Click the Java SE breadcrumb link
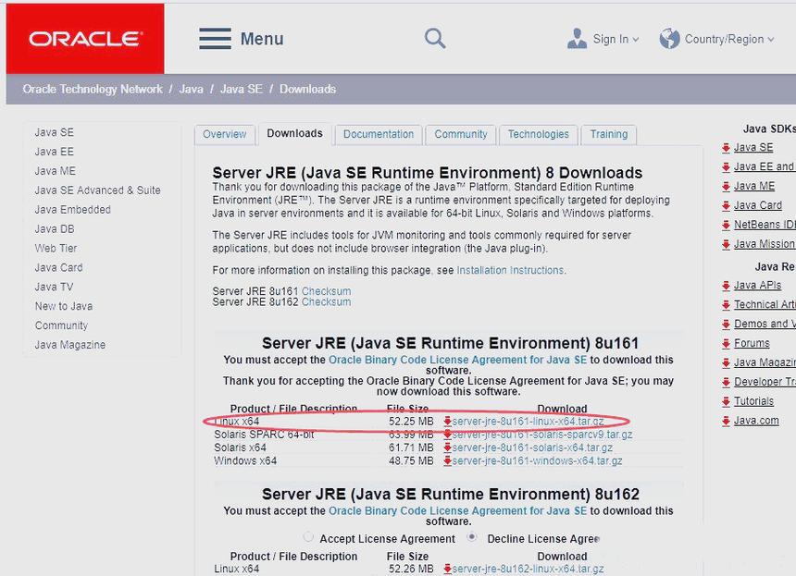 (x=242, y=90)
